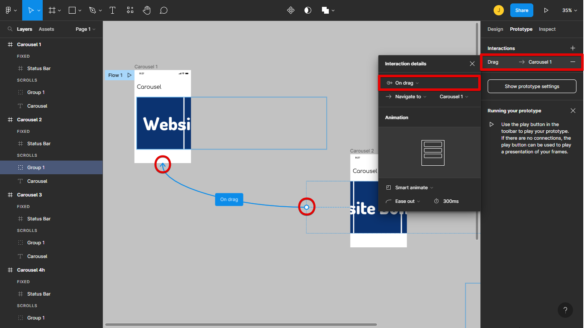The image size is (585, 328).
Task: Click Show prototype settings button
Action: tap(532, 86)
